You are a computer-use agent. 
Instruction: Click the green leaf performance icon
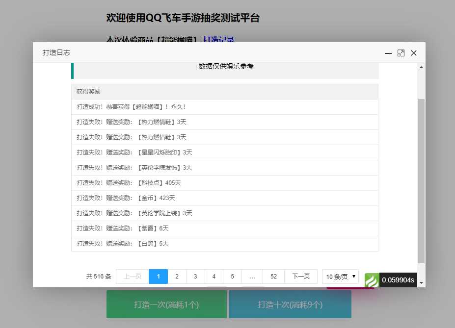click(372, 280)
